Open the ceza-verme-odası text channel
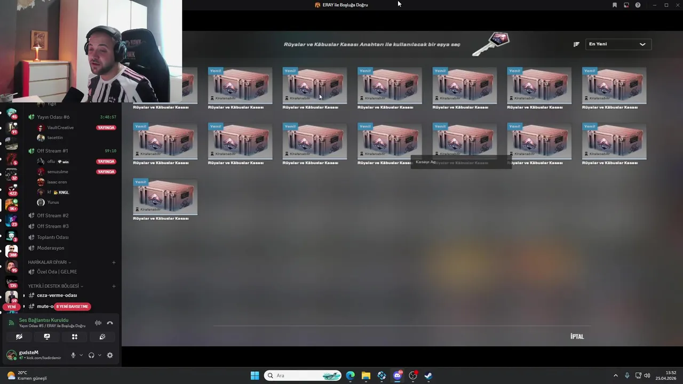683x384 pixels. click(72, 295)
